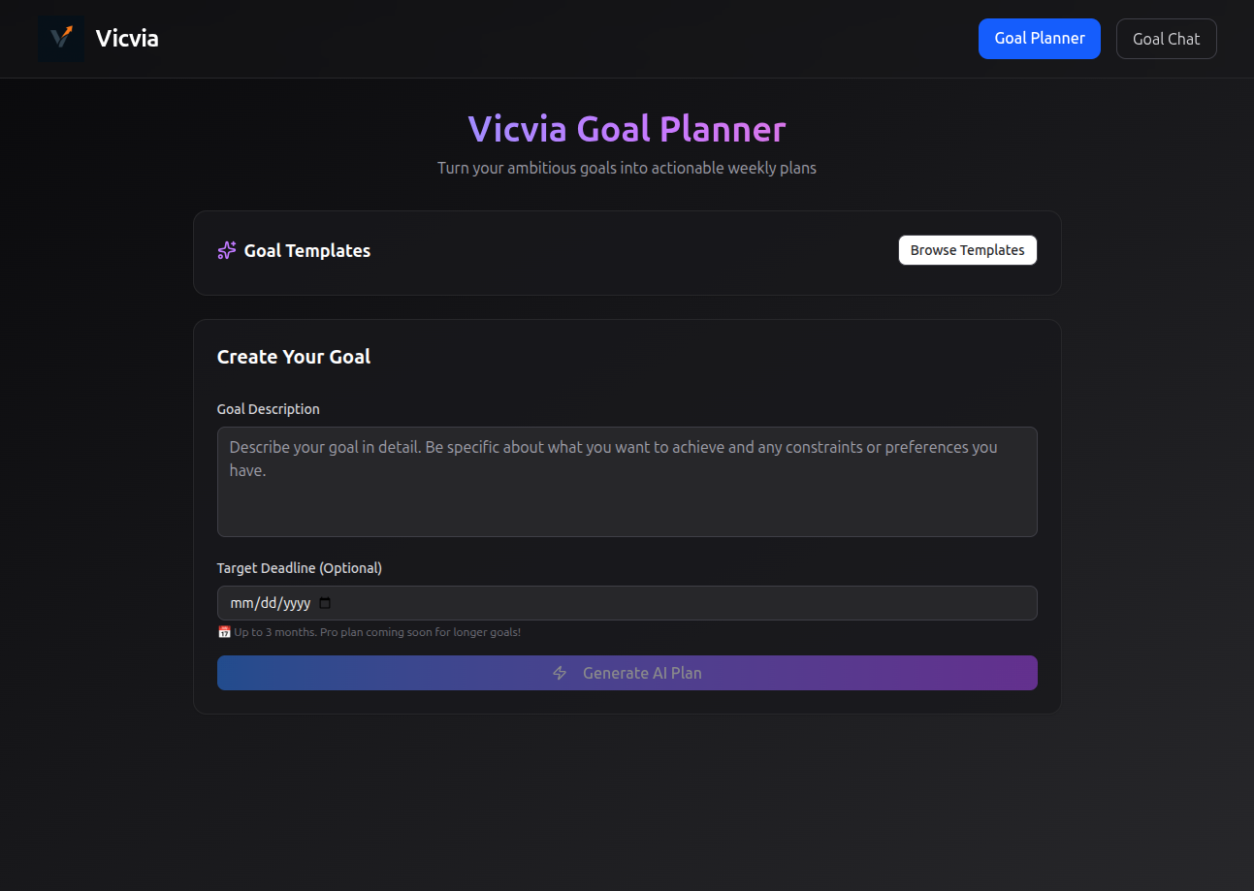Click the Goal Templates card title

tap(307, 250)
